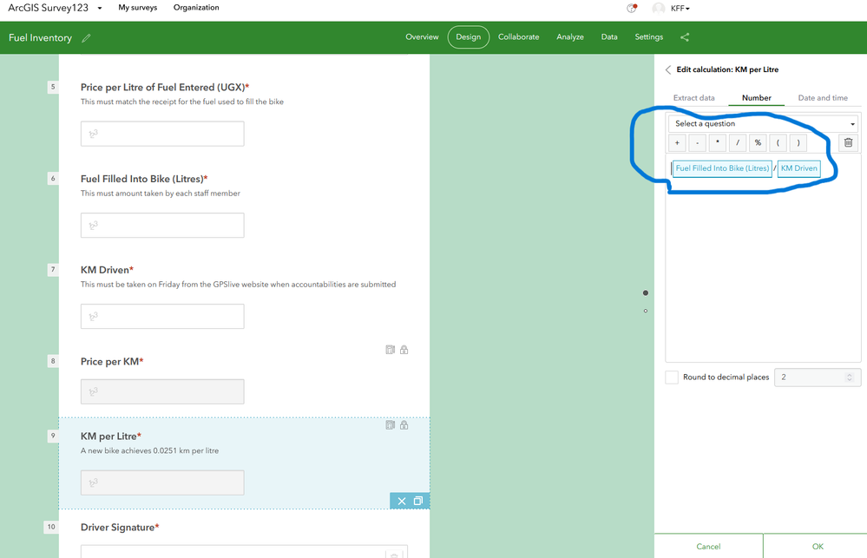Click the KM per Litre calculated field
The height and width of the screenshot is (558, 867).
pyautogui.click(x=162, y=483)
